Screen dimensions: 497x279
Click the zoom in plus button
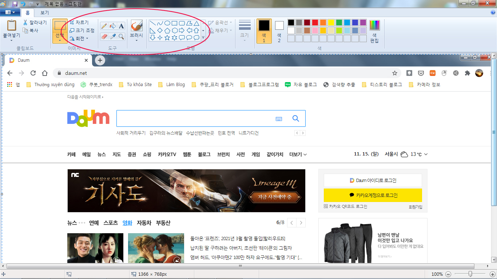pos(493,274)
